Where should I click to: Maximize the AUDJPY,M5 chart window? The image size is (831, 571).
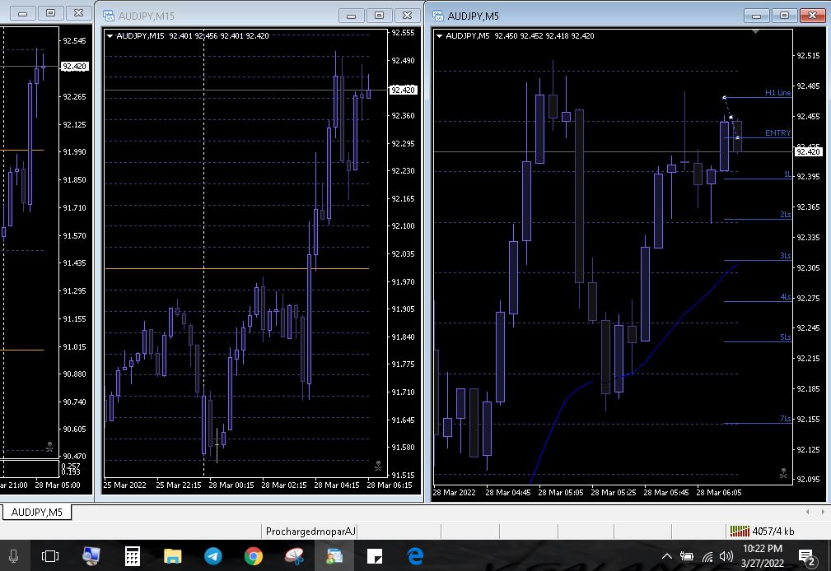pyautogui.click(x=784, y=16)
